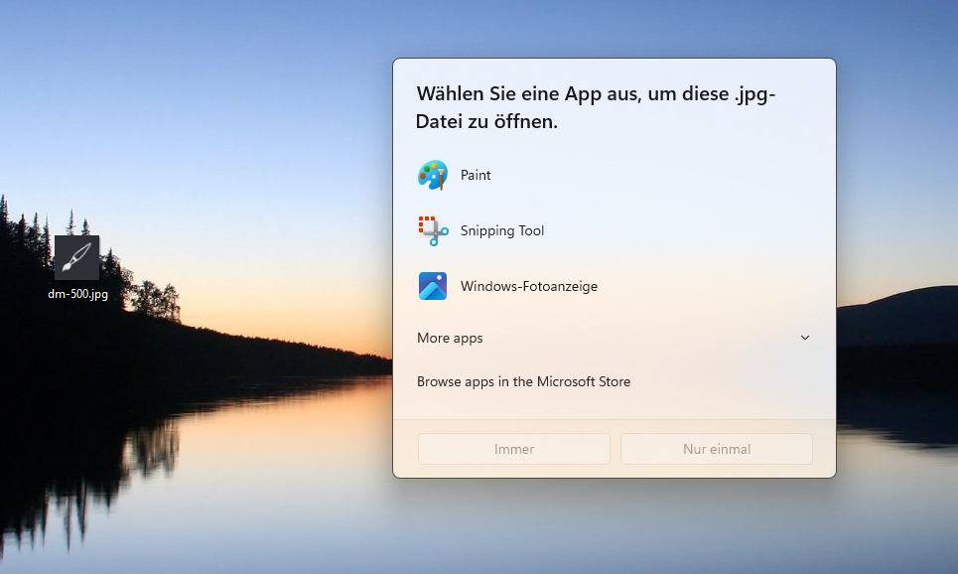Click the Immer button
Screen dimensions: 958x574
point(514,449)
